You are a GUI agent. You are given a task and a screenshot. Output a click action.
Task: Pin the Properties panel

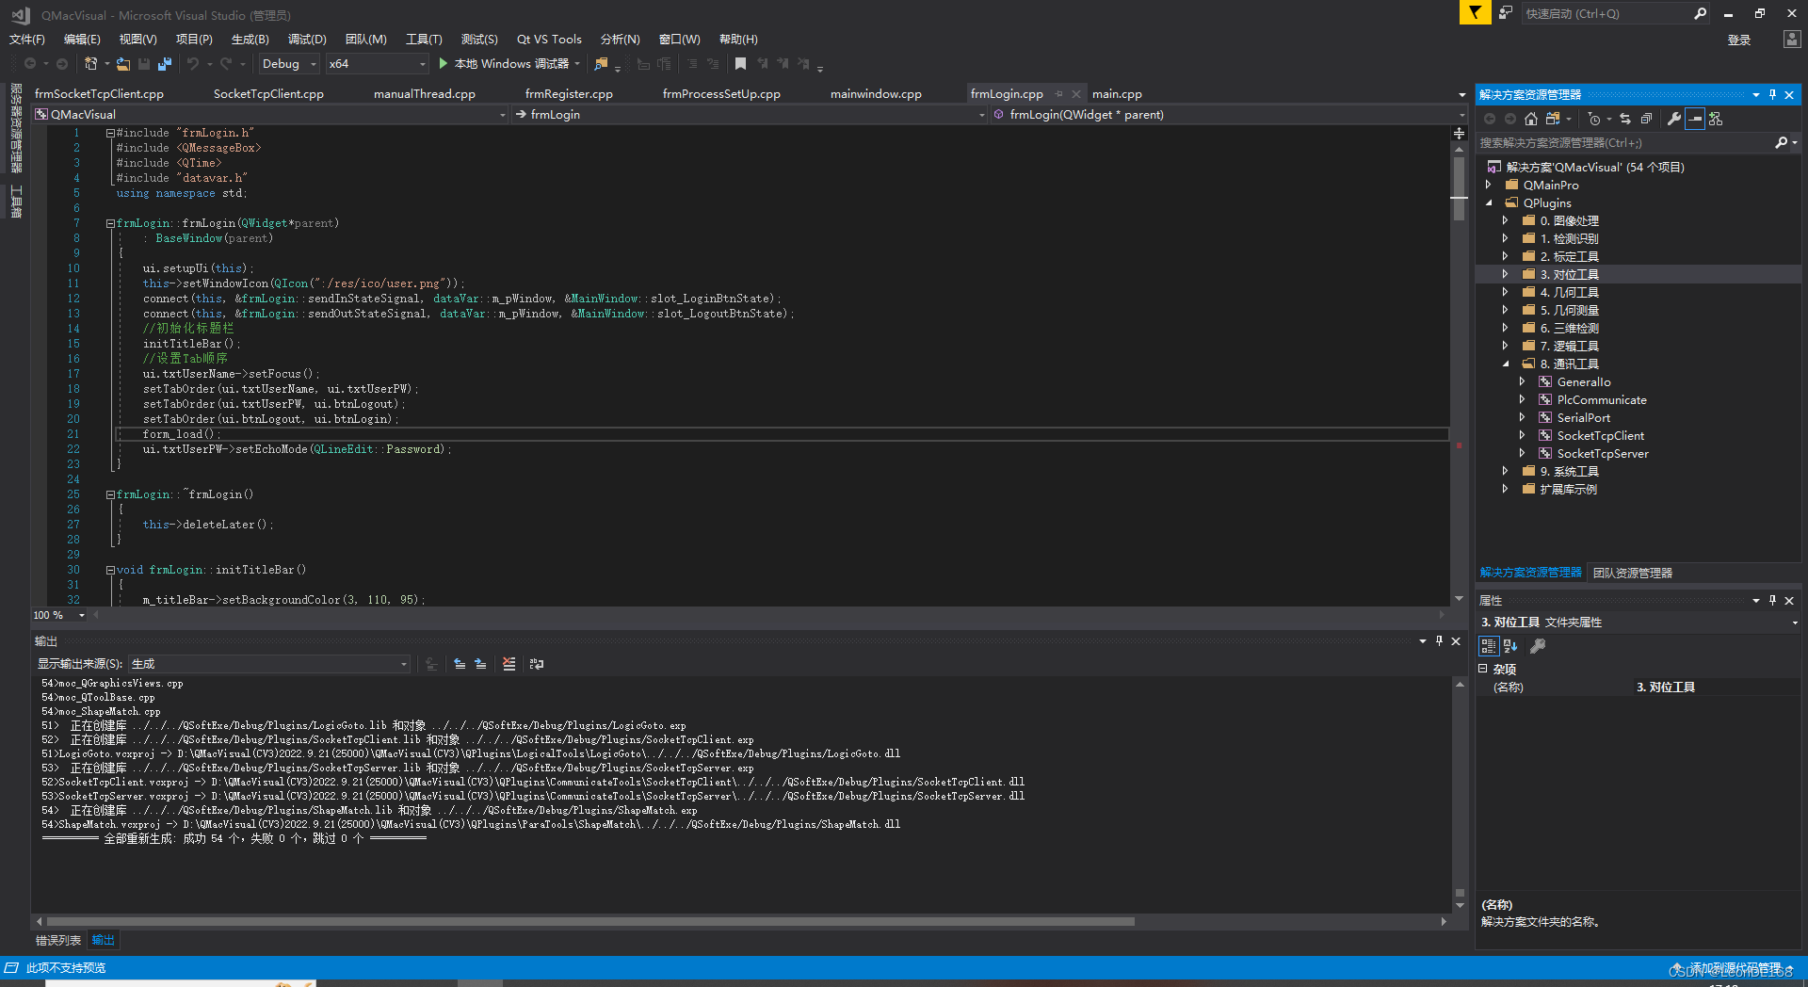(x=1772, y=601)
